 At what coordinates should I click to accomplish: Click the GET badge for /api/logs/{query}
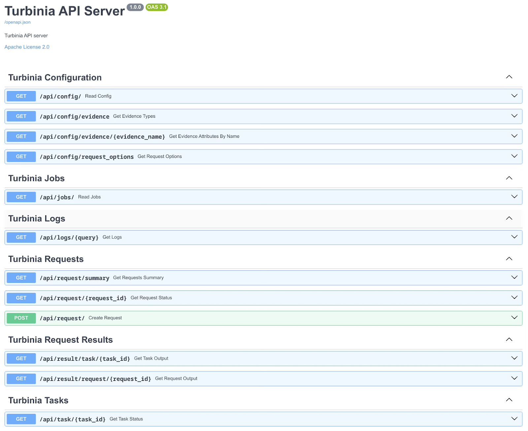coord(21,237)
